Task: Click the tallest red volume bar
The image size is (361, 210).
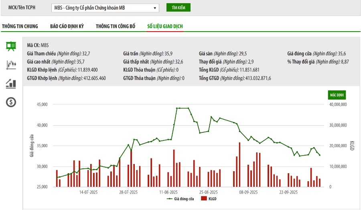Action: tap(239, 164)
